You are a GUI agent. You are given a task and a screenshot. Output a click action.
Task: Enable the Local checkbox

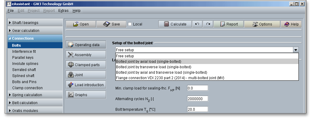tap(130, 24)
